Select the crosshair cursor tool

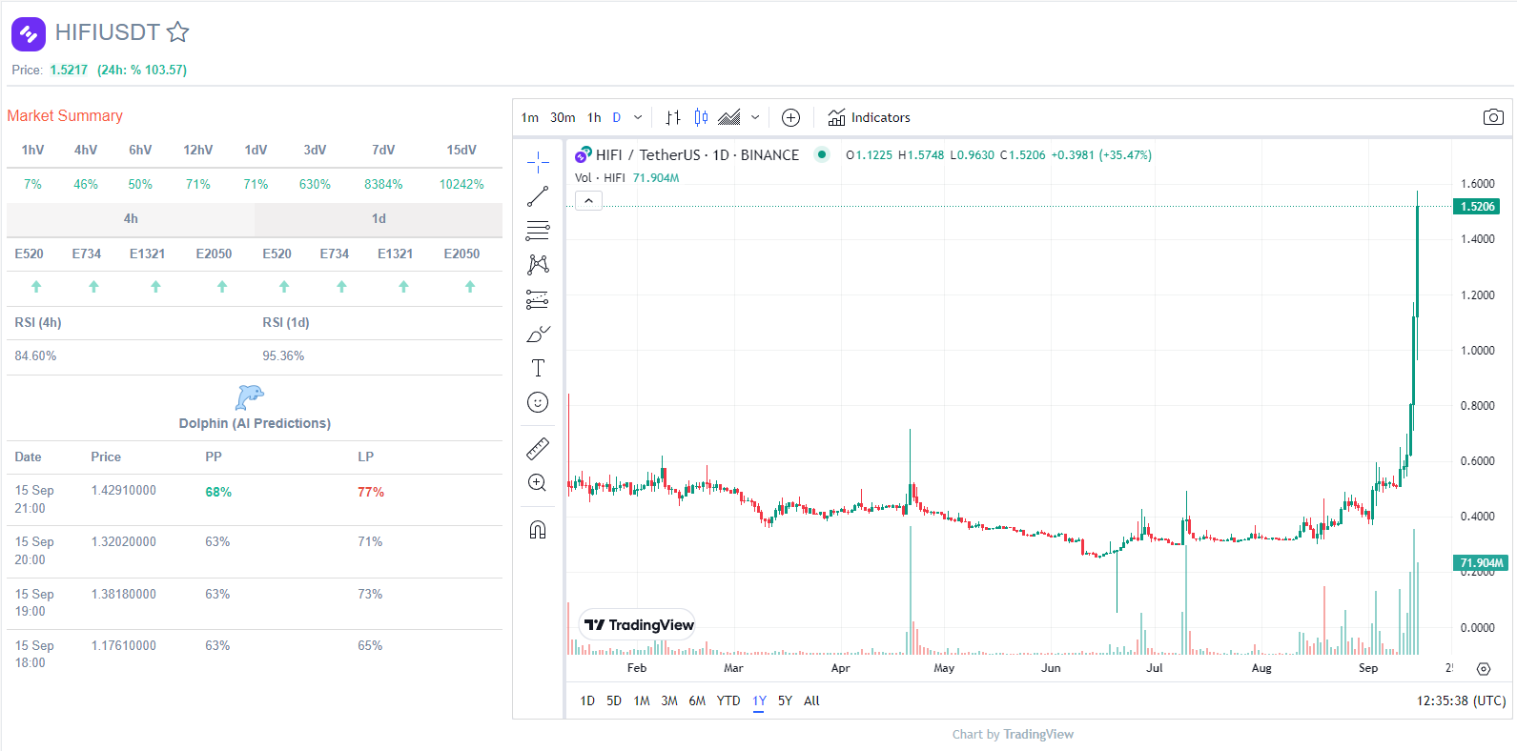pos(538,161)
